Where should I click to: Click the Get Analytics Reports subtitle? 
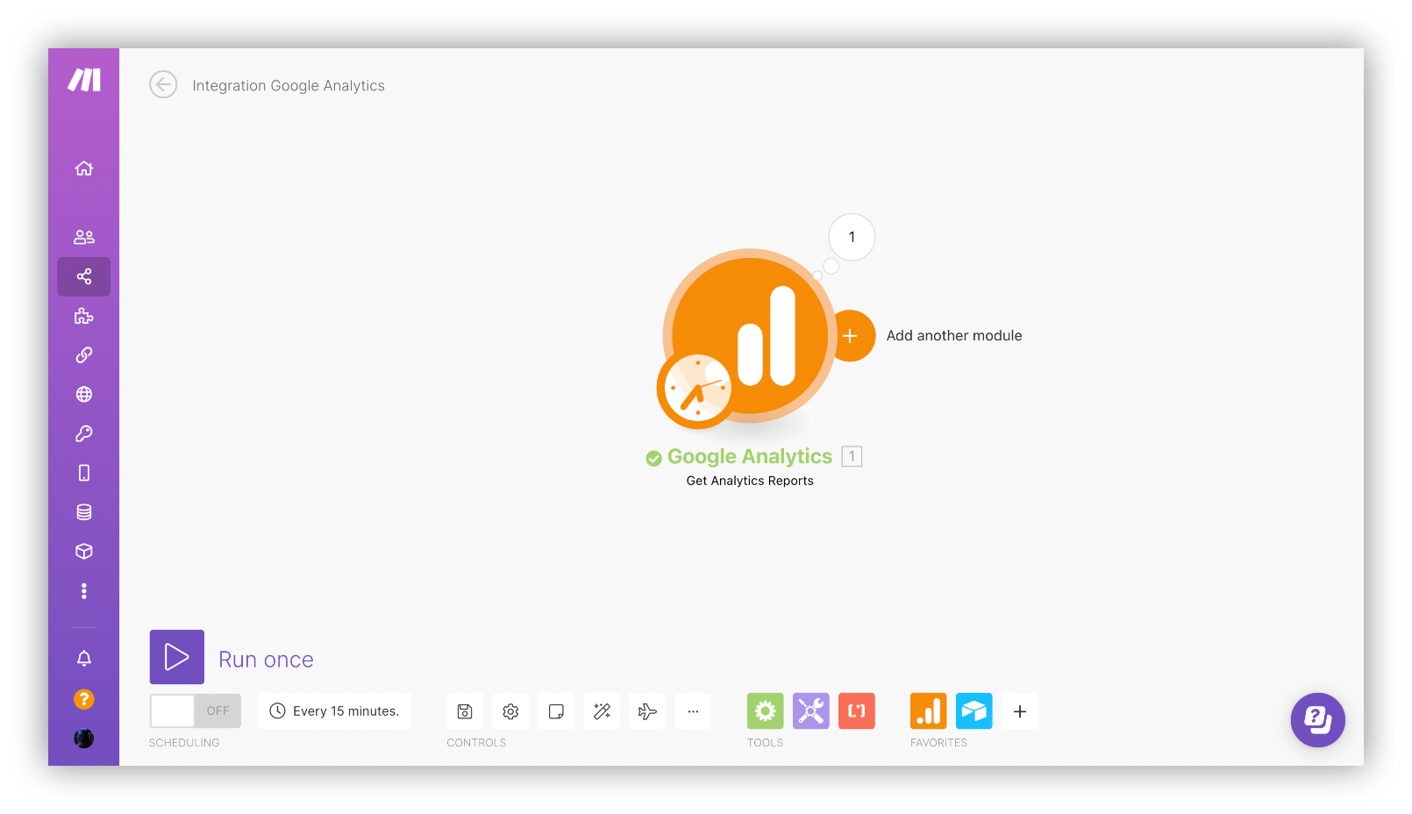coord(750,481)
